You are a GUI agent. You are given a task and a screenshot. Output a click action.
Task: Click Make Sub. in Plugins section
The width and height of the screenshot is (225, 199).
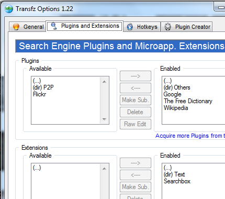(x=136, y=100)
